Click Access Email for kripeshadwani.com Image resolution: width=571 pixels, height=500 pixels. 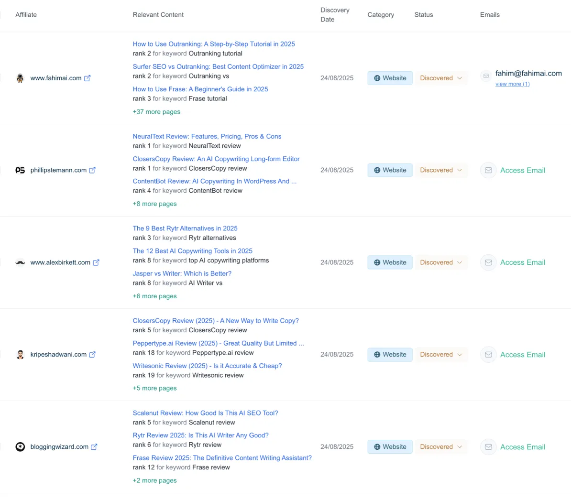coord(523,354)
